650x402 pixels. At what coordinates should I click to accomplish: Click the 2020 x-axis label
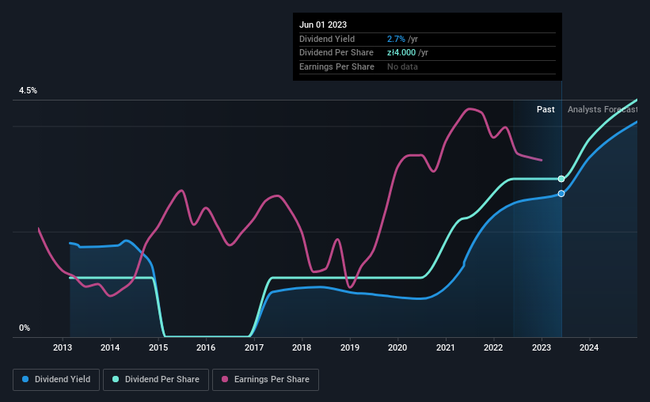[397, 347]
